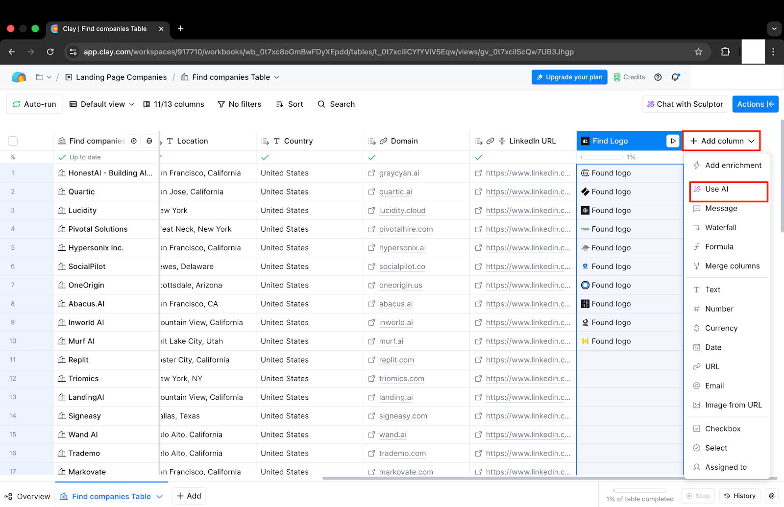Click the target icon in Find companies header
Image resolution: width=784 pixels, height=507 pixels.
point(134,141)
